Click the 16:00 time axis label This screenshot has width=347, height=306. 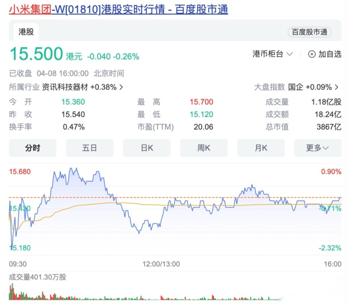tap(333, 264)
